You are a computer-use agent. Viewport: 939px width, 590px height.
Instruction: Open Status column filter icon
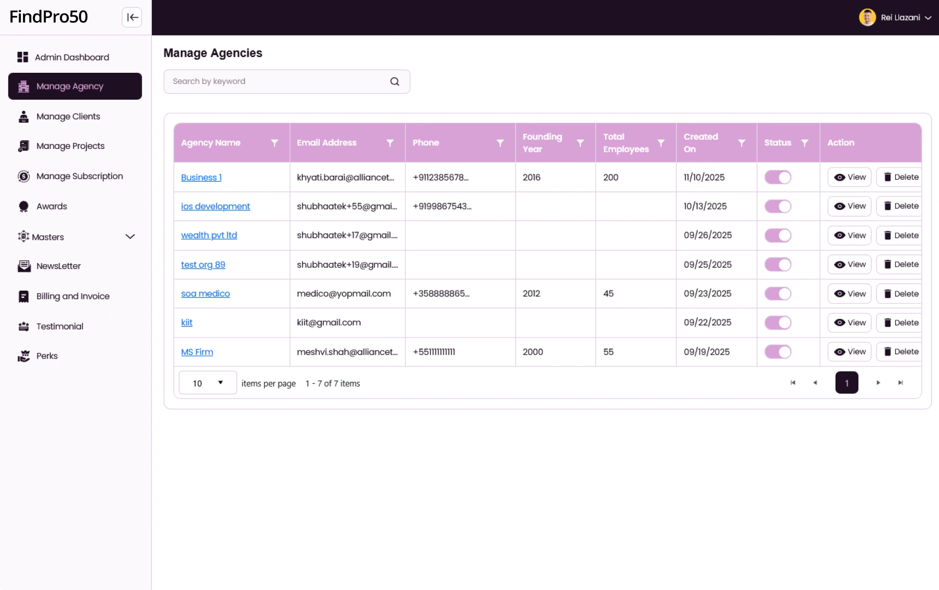tap(804, 143)
